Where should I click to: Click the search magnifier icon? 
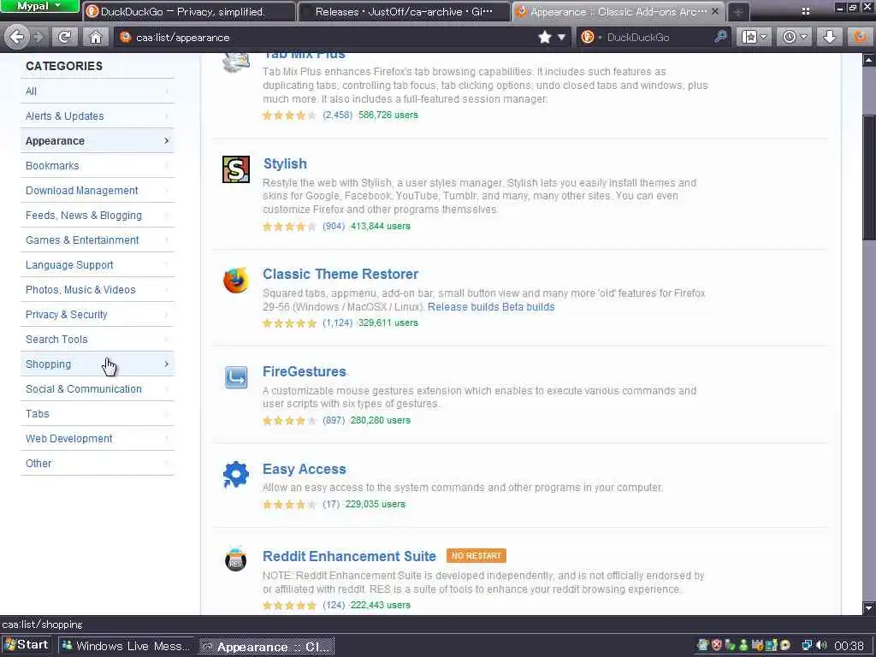pos(720,38)
